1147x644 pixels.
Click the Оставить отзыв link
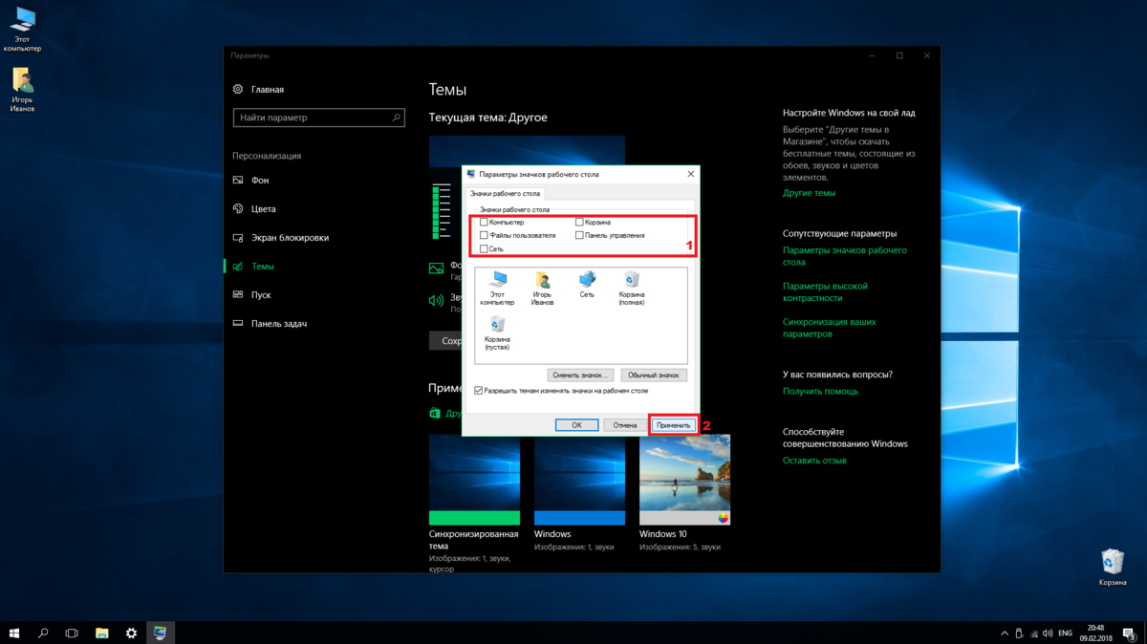point(814,461)
